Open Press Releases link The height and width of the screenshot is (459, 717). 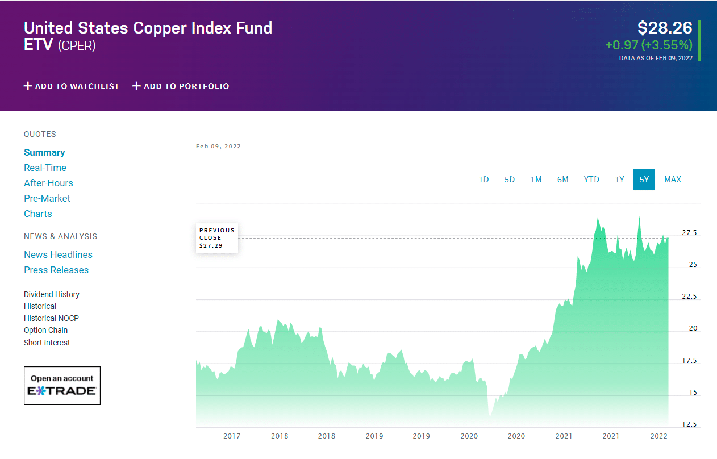pos(56,270)
